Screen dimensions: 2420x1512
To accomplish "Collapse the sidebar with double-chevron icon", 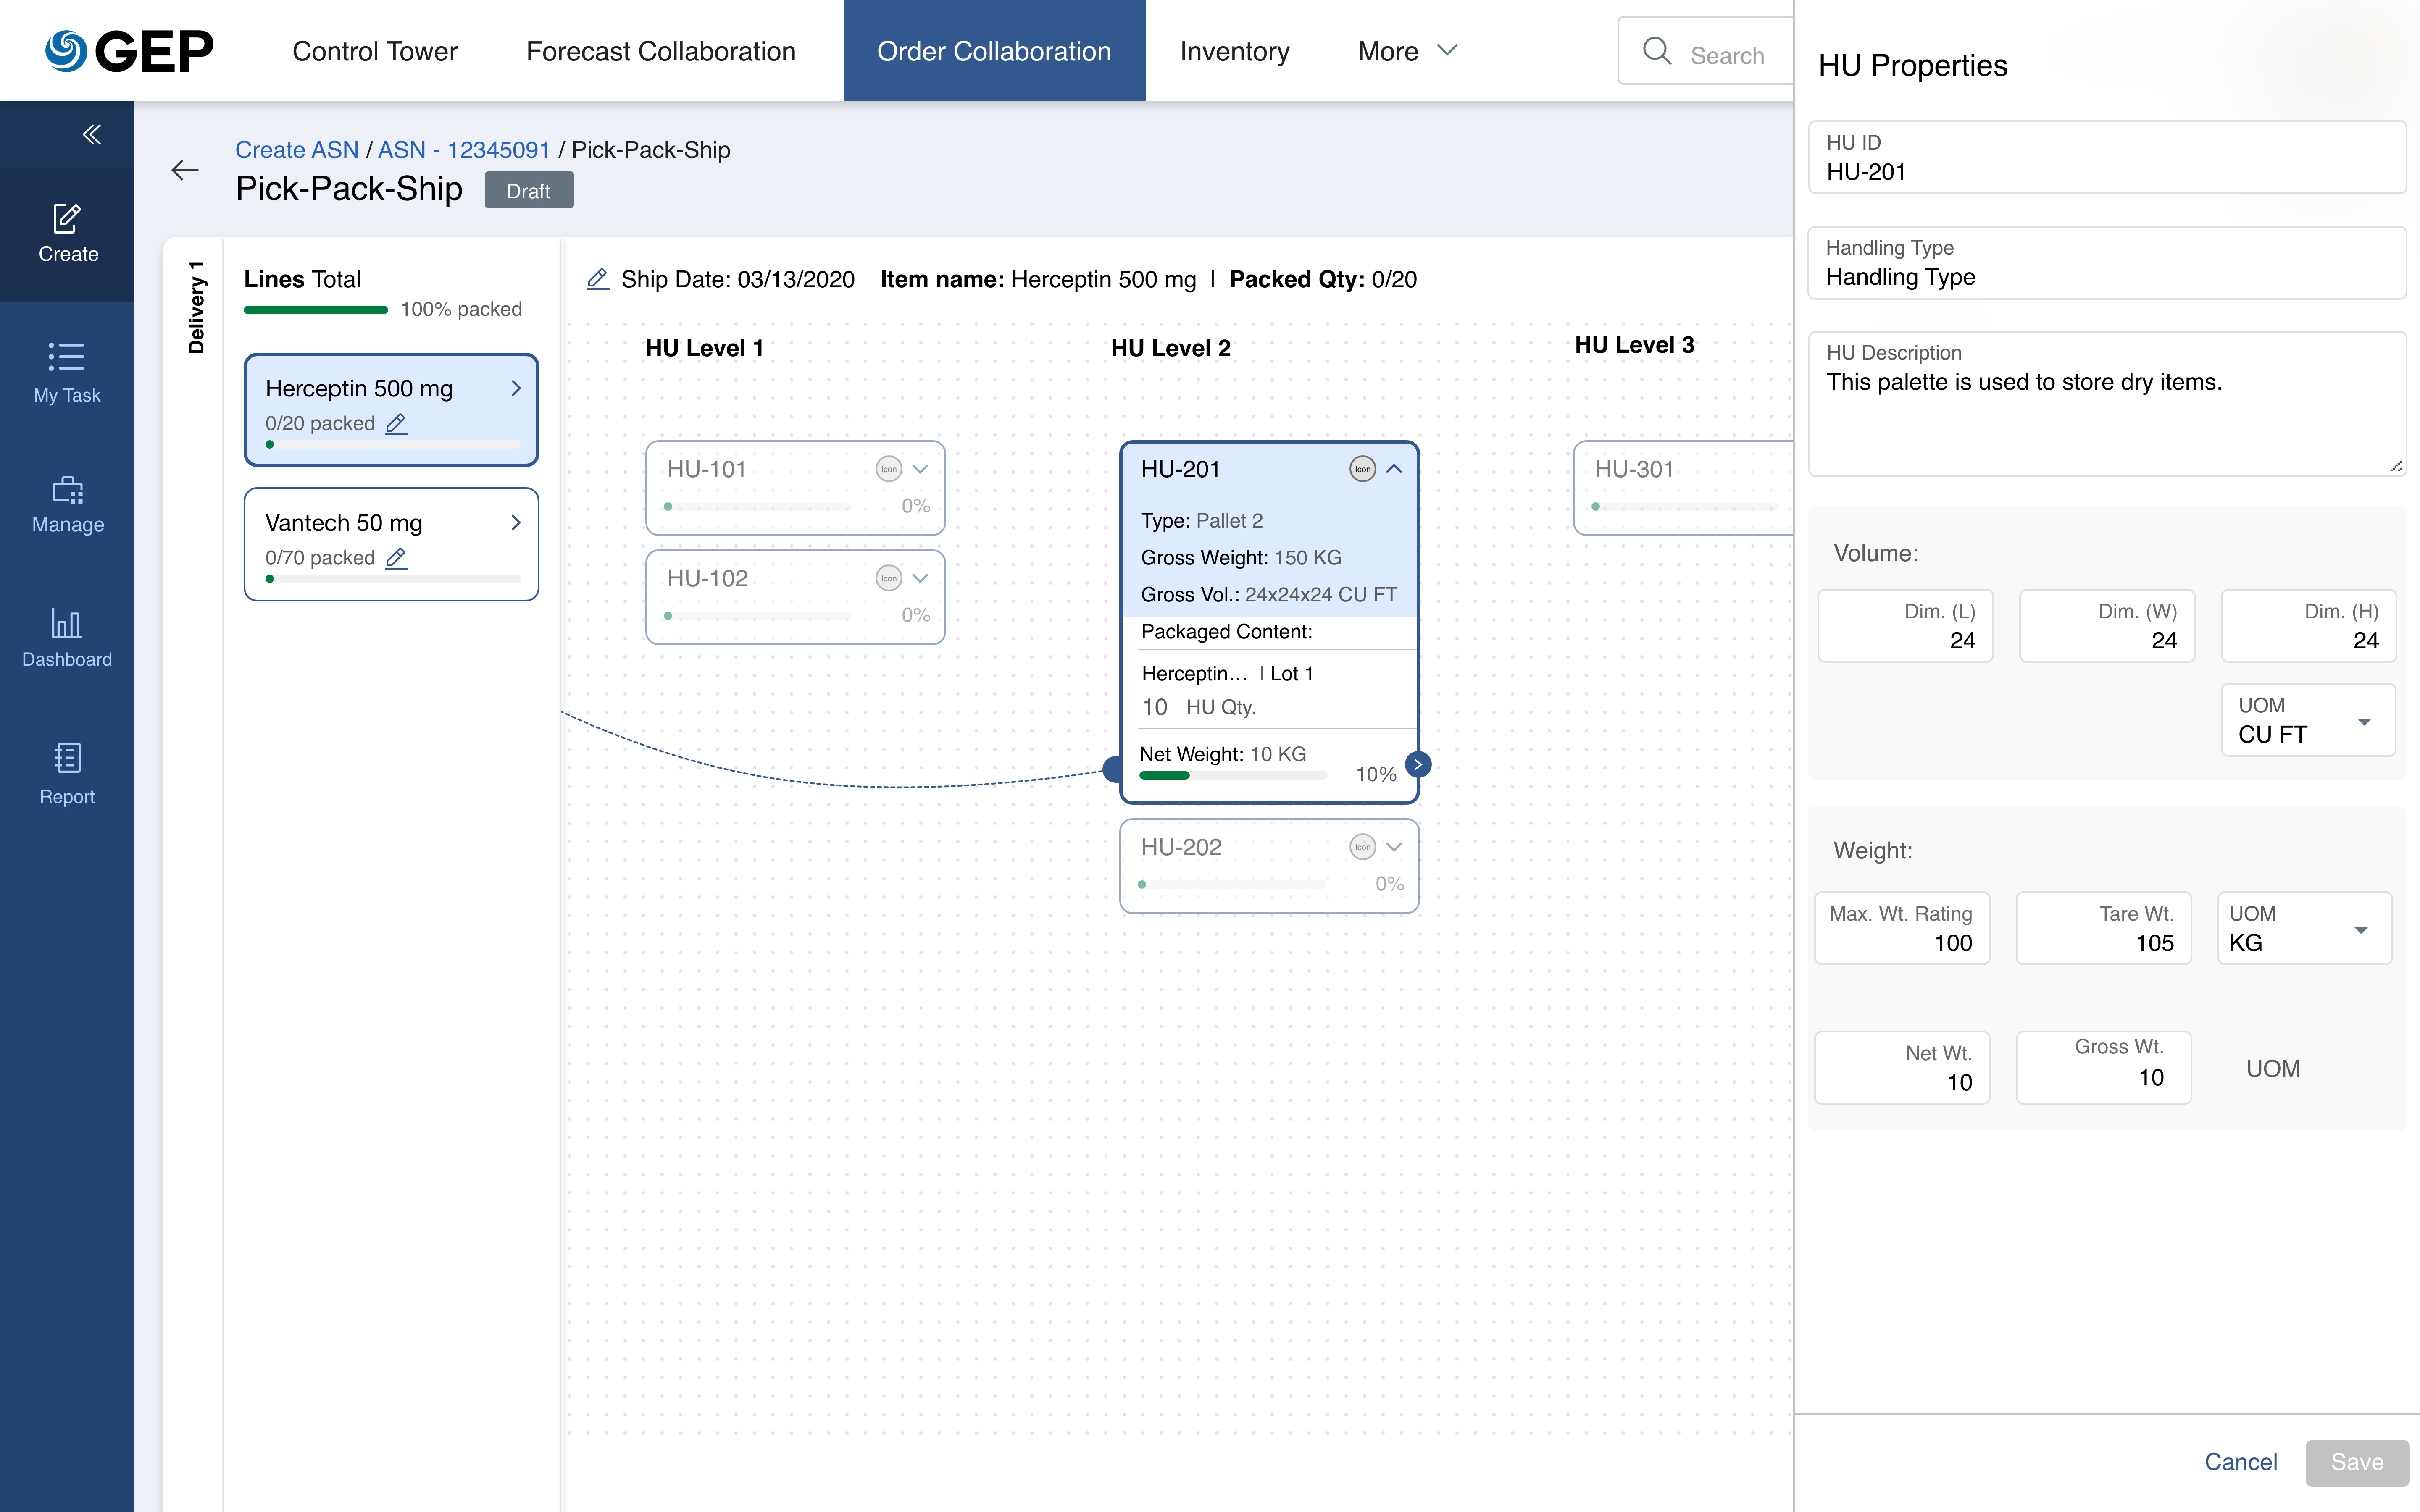I will point(92,134).
